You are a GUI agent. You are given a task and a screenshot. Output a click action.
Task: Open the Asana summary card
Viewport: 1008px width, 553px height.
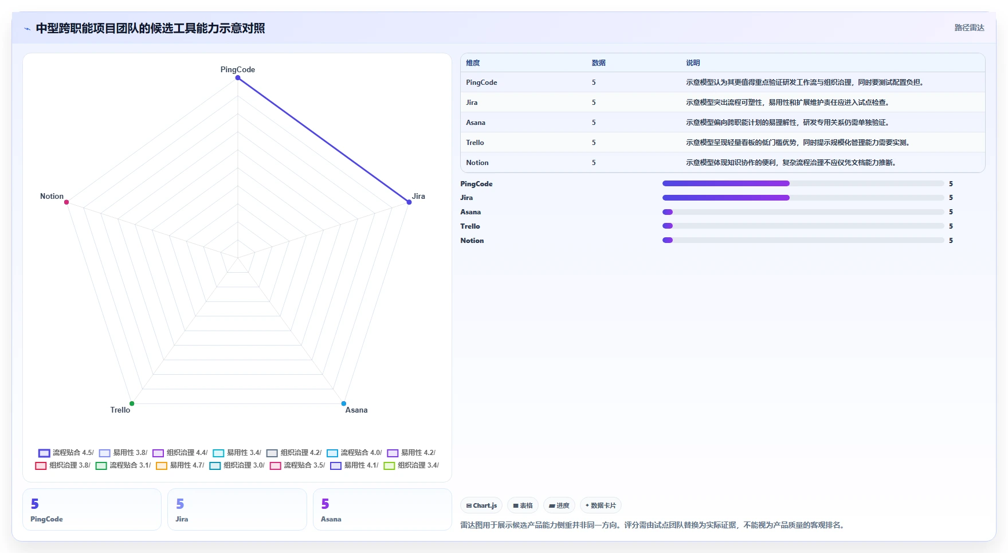(x=382, y=509)
